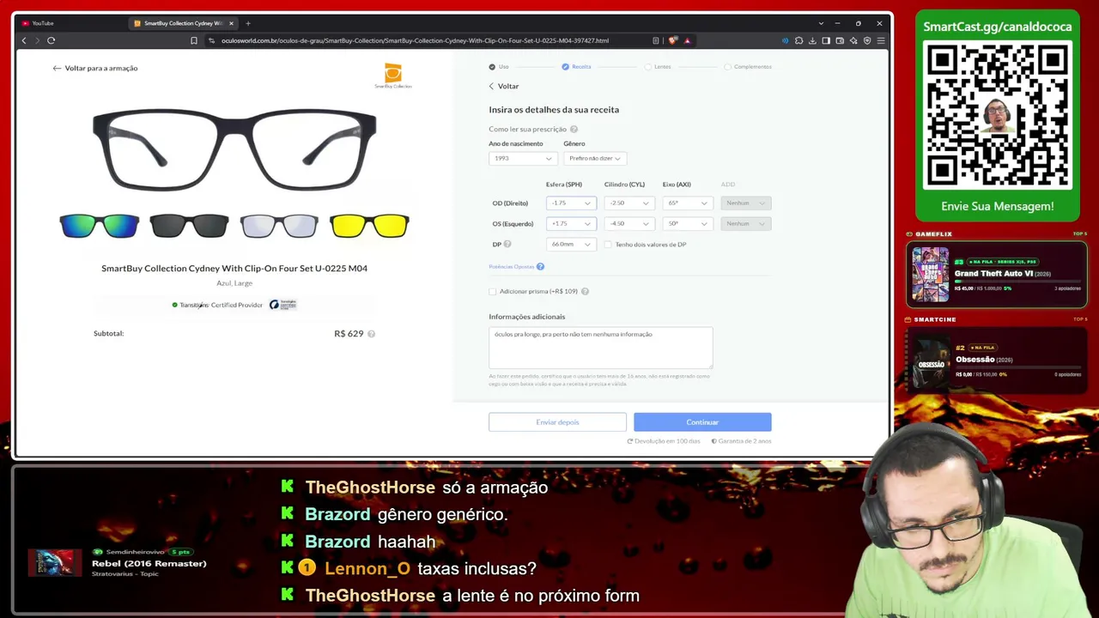Viewport: 1099px width, 618px height.
Task: Open the browser extensions puzzle icon
Action: coord(798,40)
